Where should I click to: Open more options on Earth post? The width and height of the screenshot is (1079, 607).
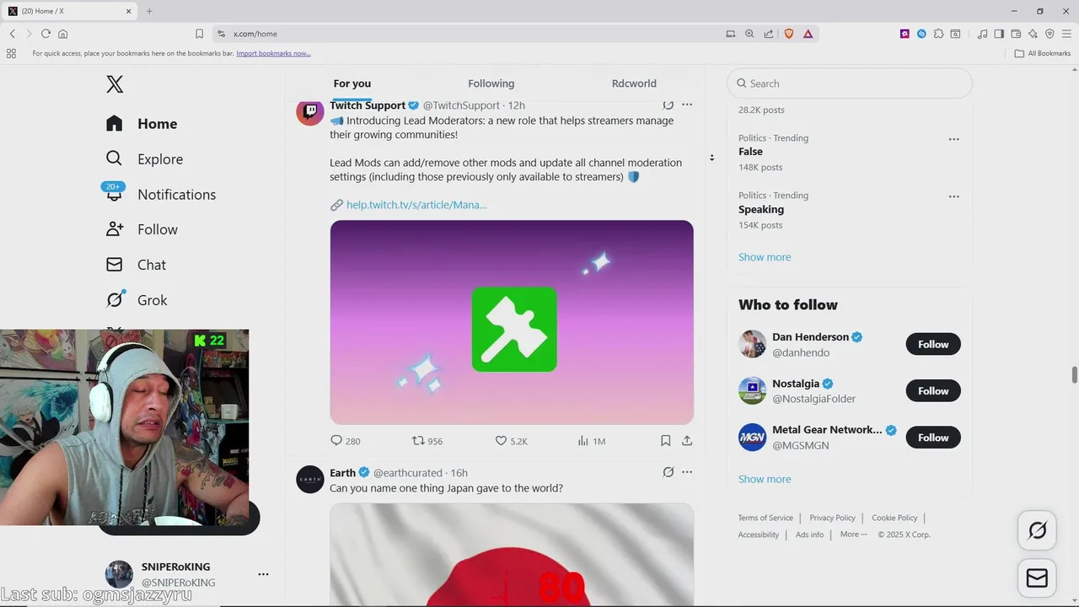pos(687,472)
